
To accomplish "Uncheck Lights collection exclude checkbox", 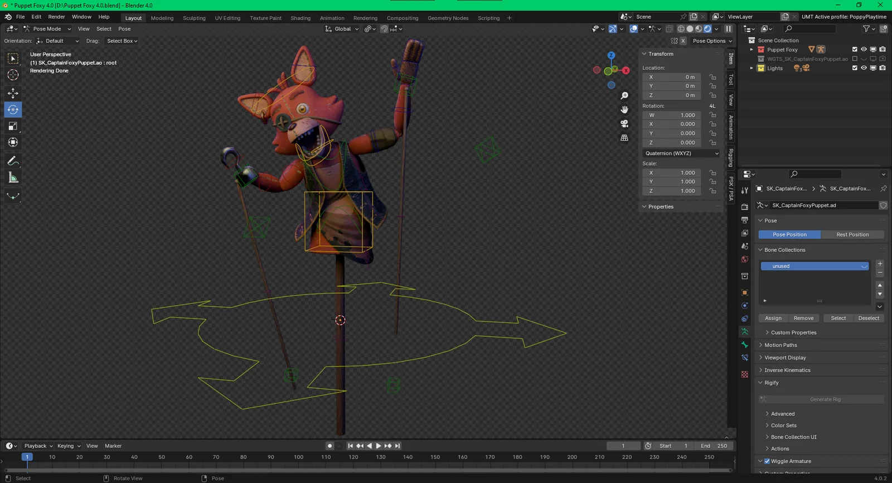I will coord(855,68).
